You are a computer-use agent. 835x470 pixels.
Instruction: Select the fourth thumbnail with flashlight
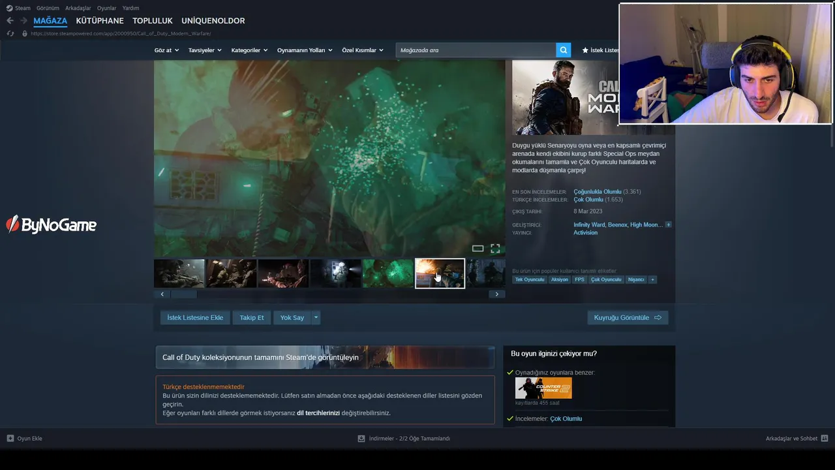click(336, 274)
